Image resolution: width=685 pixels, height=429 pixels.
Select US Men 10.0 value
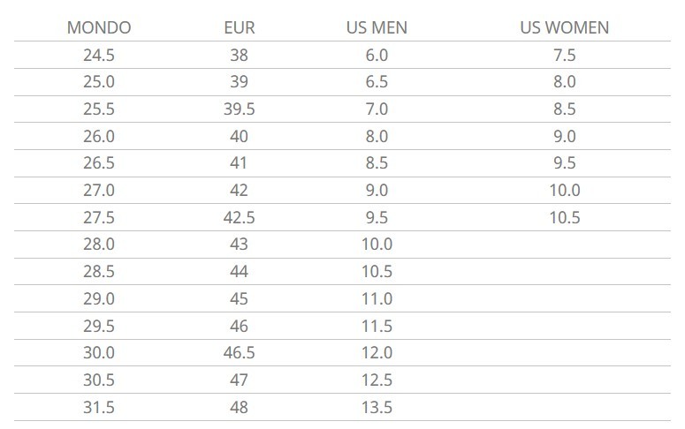coord(377,244)
